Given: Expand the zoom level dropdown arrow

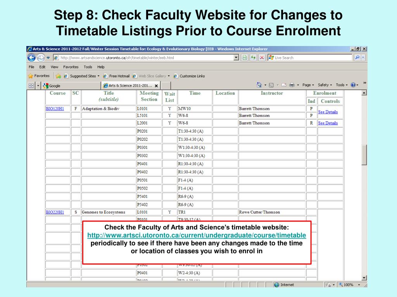Looking at the screenshot, I should pos(359,285).
